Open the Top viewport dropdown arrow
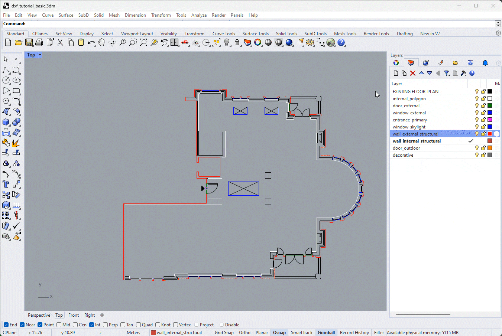 [x=40, y=55]
